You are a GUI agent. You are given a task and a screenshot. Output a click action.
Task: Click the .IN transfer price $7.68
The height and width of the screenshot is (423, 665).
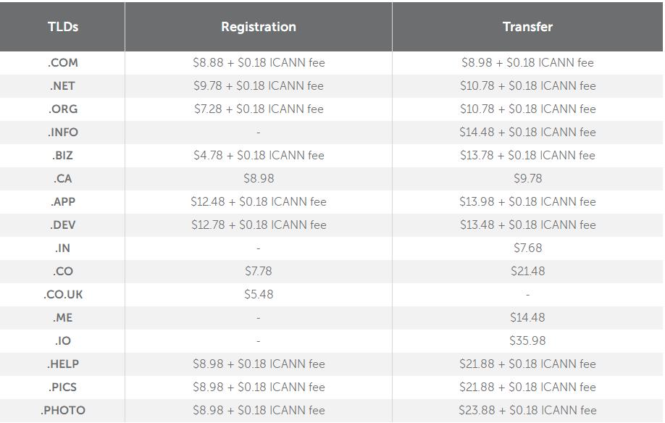(x=527, y=248)
